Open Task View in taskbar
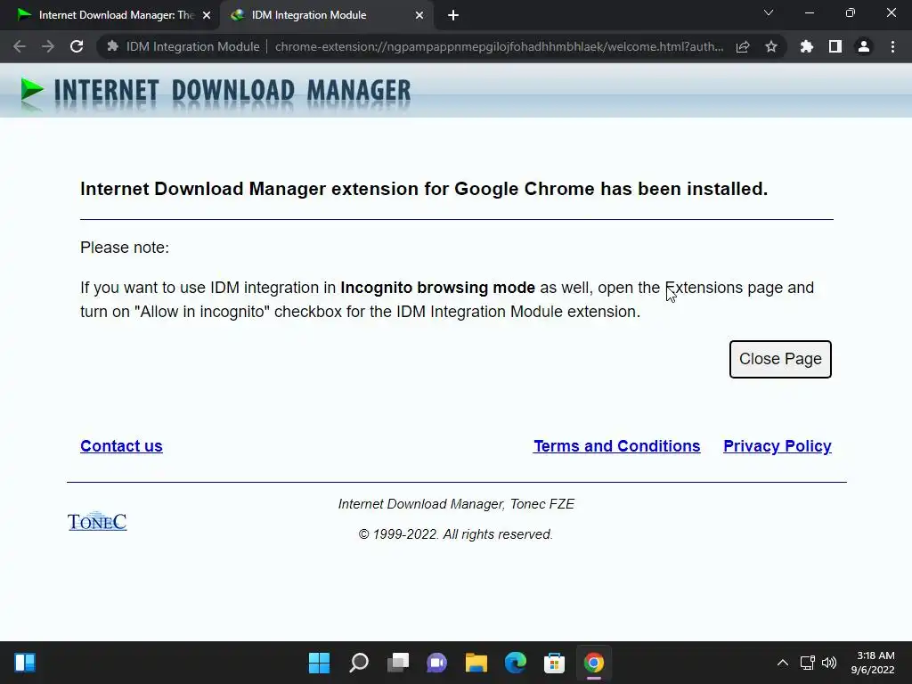 [x=398, y=663]
